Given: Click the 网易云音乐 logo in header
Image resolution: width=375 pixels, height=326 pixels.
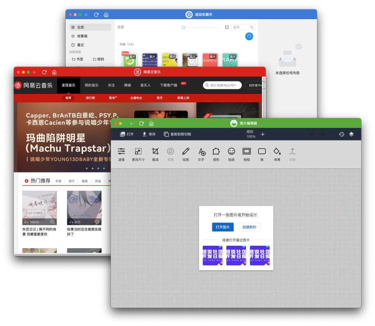Looking at the screenshot, I should [33, 85].
